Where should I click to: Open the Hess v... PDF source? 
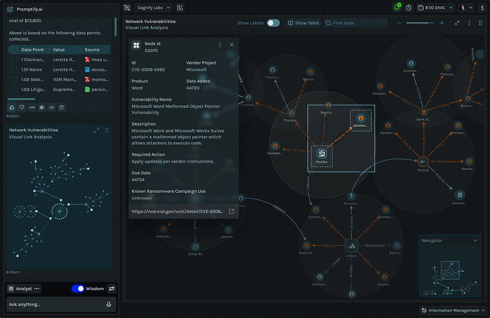[96, 60]
